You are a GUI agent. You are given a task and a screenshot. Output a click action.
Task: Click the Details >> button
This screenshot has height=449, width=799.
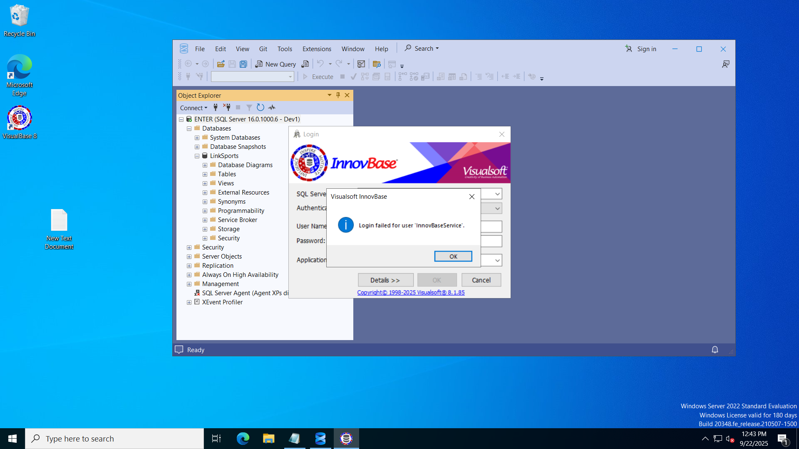point(385,280)
